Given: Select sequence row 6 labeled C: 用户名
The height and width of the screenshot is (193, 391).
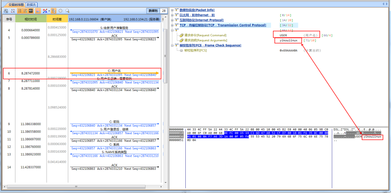Looking at the screenshot, I should [x=82, y=73].
